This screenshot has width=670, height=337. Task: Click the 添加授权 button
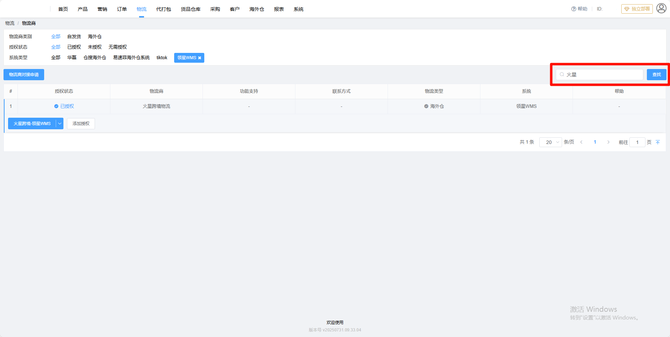pos(81,124)
